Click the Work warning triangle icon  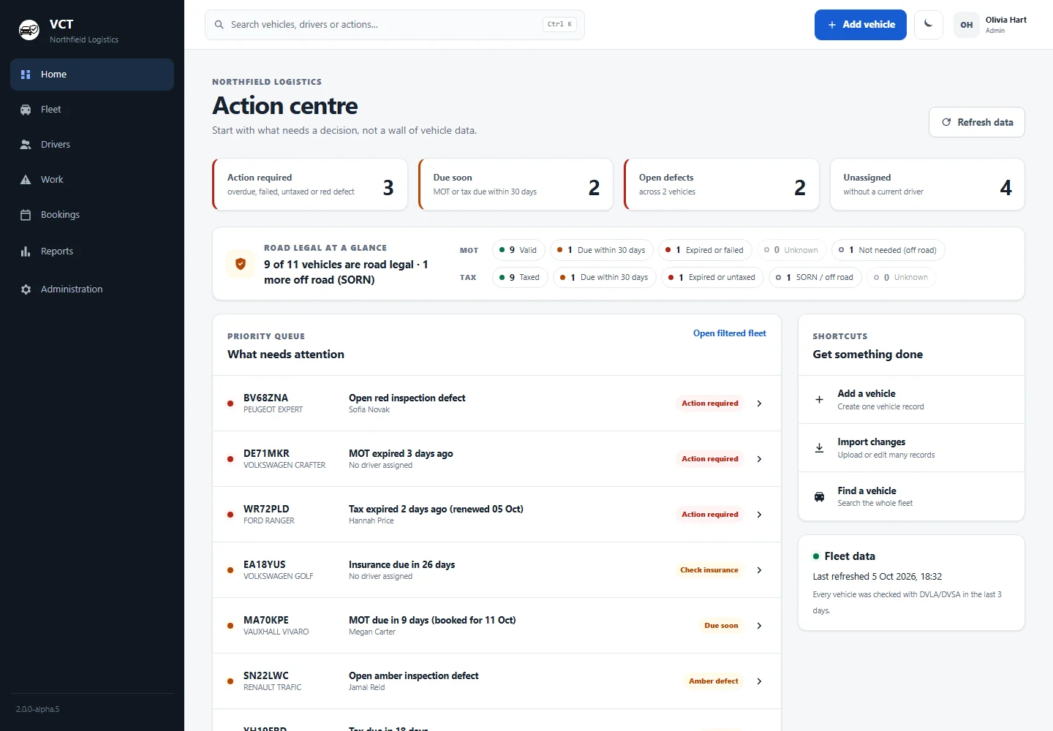point(26,180)
